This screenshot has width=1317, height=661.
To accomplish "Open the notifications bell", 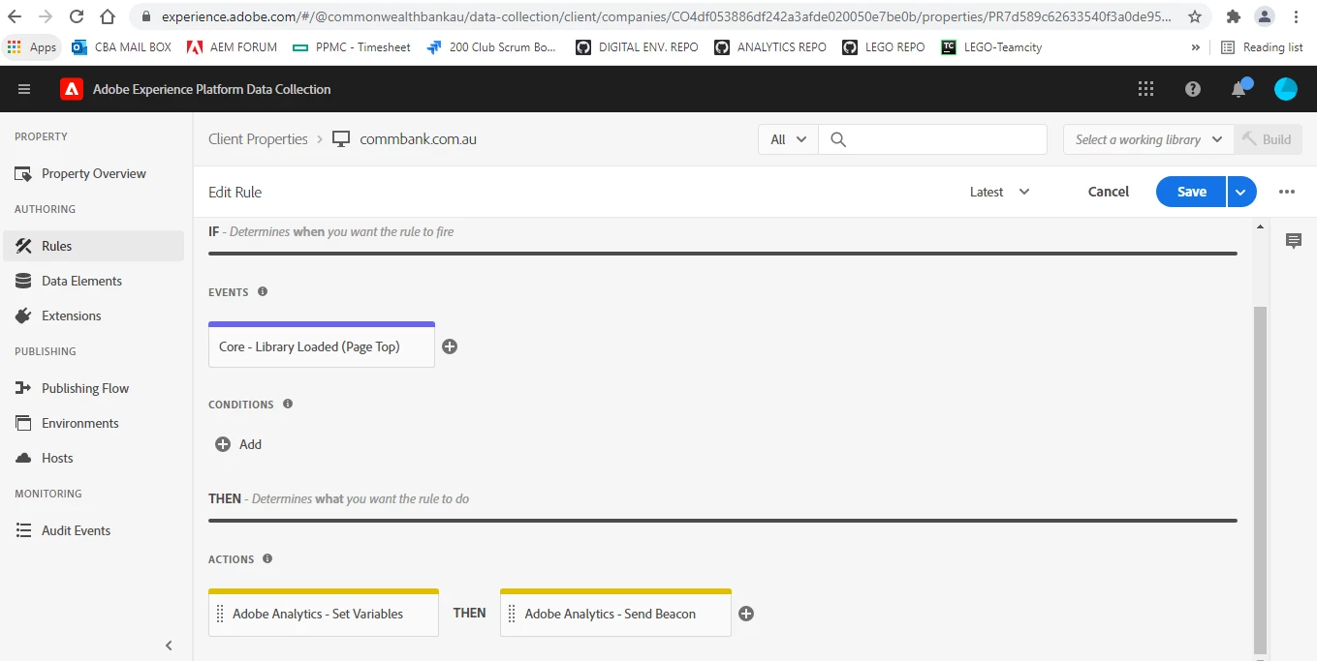I will click(x=1239, y=89).
